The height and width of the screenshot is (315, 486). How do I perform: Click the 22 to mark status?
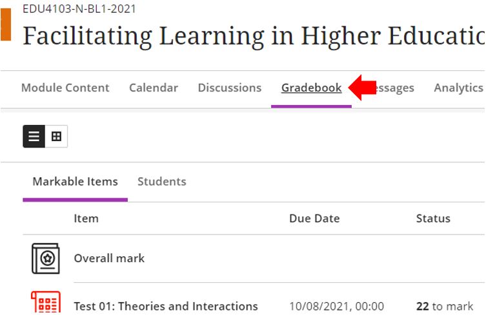445,307
